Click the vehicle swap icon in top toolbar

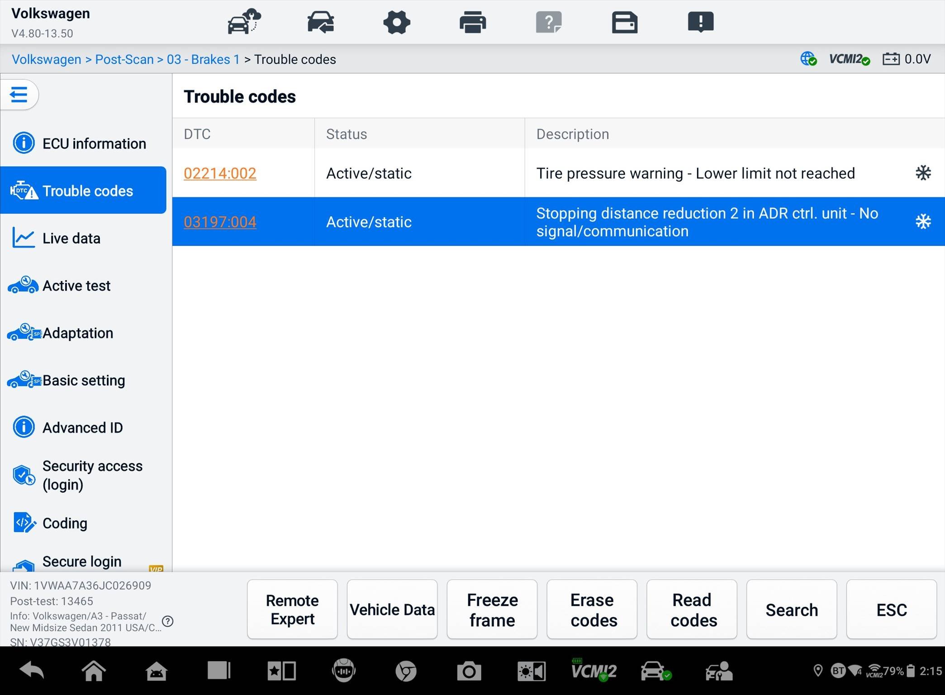point(321,22)
